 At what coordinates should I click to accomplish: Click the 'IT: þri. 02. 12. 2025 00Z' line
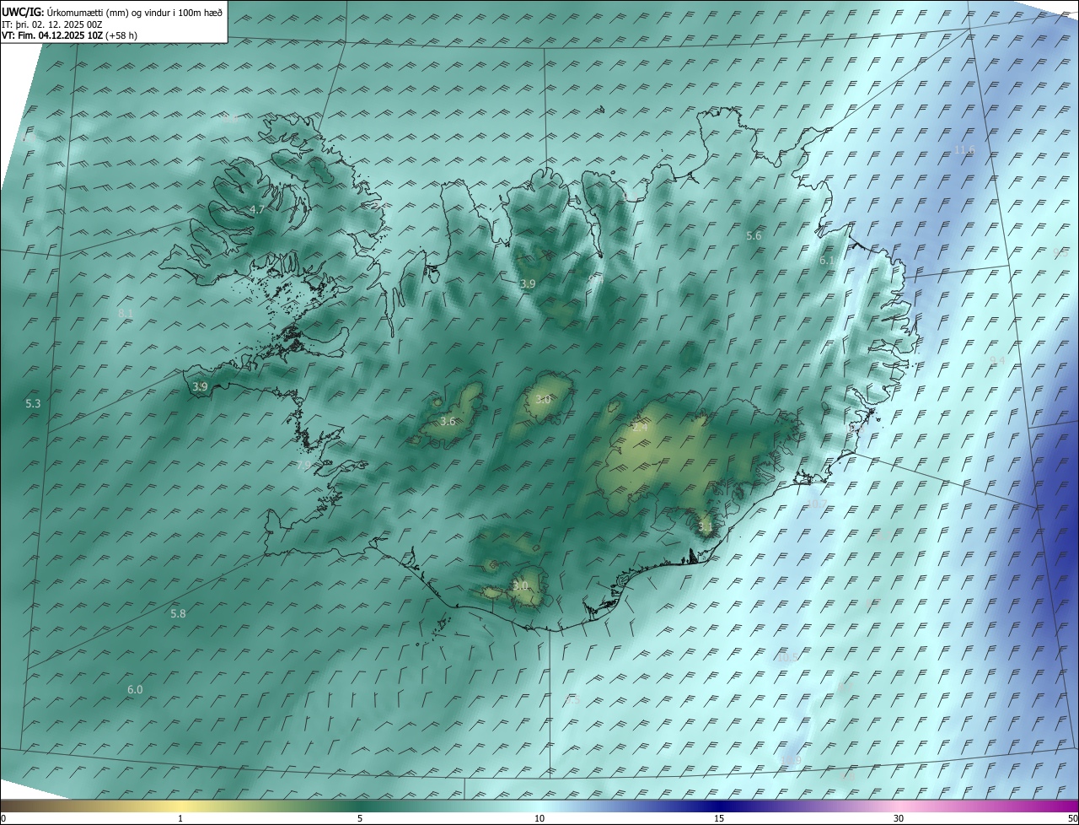(52, 24)
